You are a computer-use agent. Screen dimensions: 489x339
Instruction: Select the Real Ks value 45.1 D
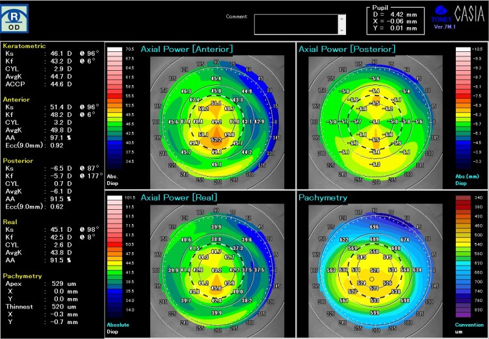coord(61,230)
